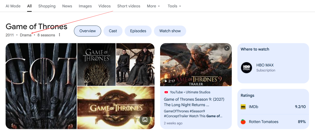Switch to AI Mode tab
This screenshot has height=133, width=315.
tap(13, 6)
